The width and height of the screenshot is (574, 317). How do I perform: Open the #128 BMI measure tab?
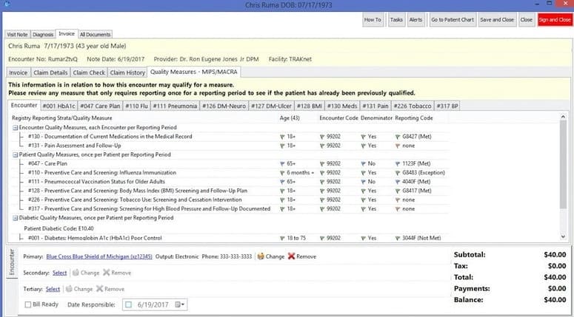coord(310,106)
